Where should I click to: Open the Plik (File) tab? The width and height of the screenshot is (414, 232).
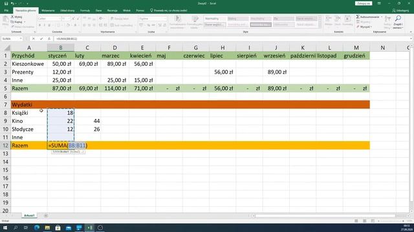coord(6,10)
